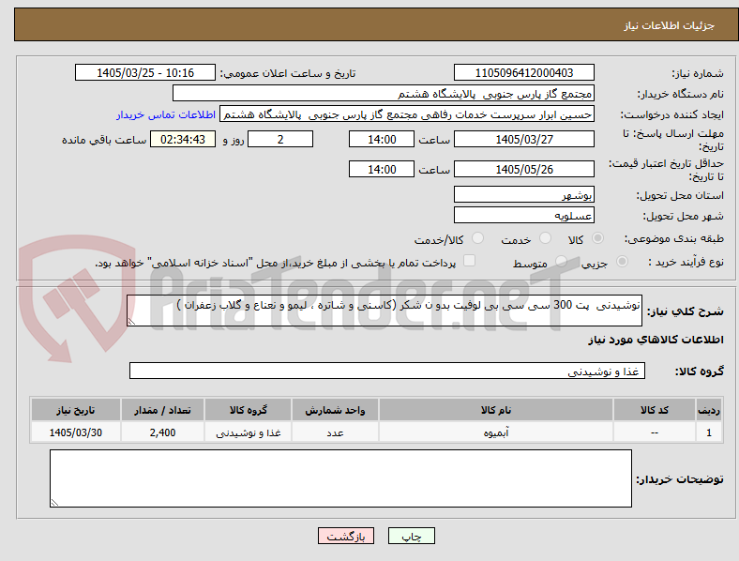Click the resize handle of description text area
The height and width of the screenshot is (561, 739).
point(131,322)
